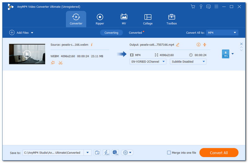
Task: Click the MP4 output format icon
Action: pos(225,54)
